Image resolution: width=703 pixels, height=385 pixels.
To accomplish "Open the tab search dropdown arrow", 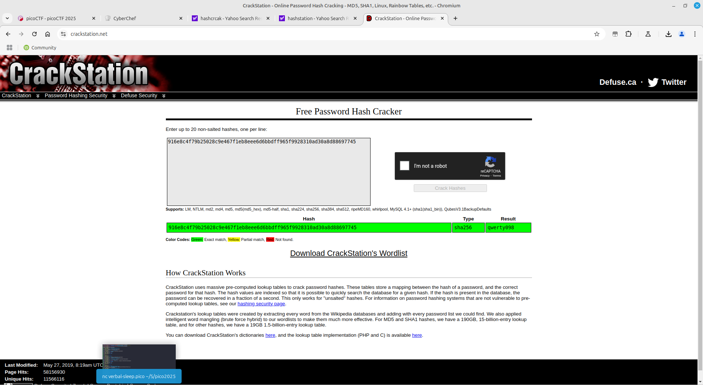I will pos(7,18).
